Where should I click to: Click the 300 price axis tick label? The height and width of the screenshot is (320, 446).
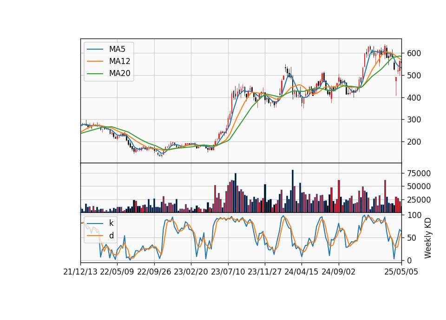(x=414, y=120)
